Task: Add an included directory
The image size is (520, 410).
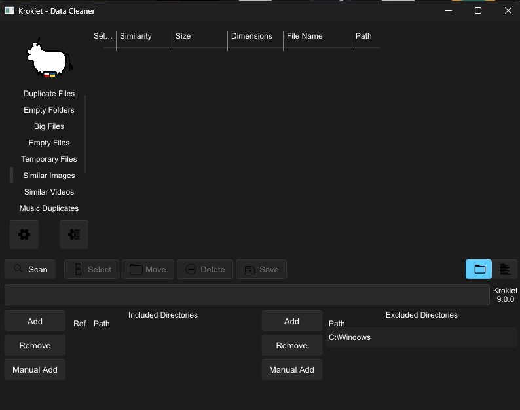Action: click(x=35, y=321)
